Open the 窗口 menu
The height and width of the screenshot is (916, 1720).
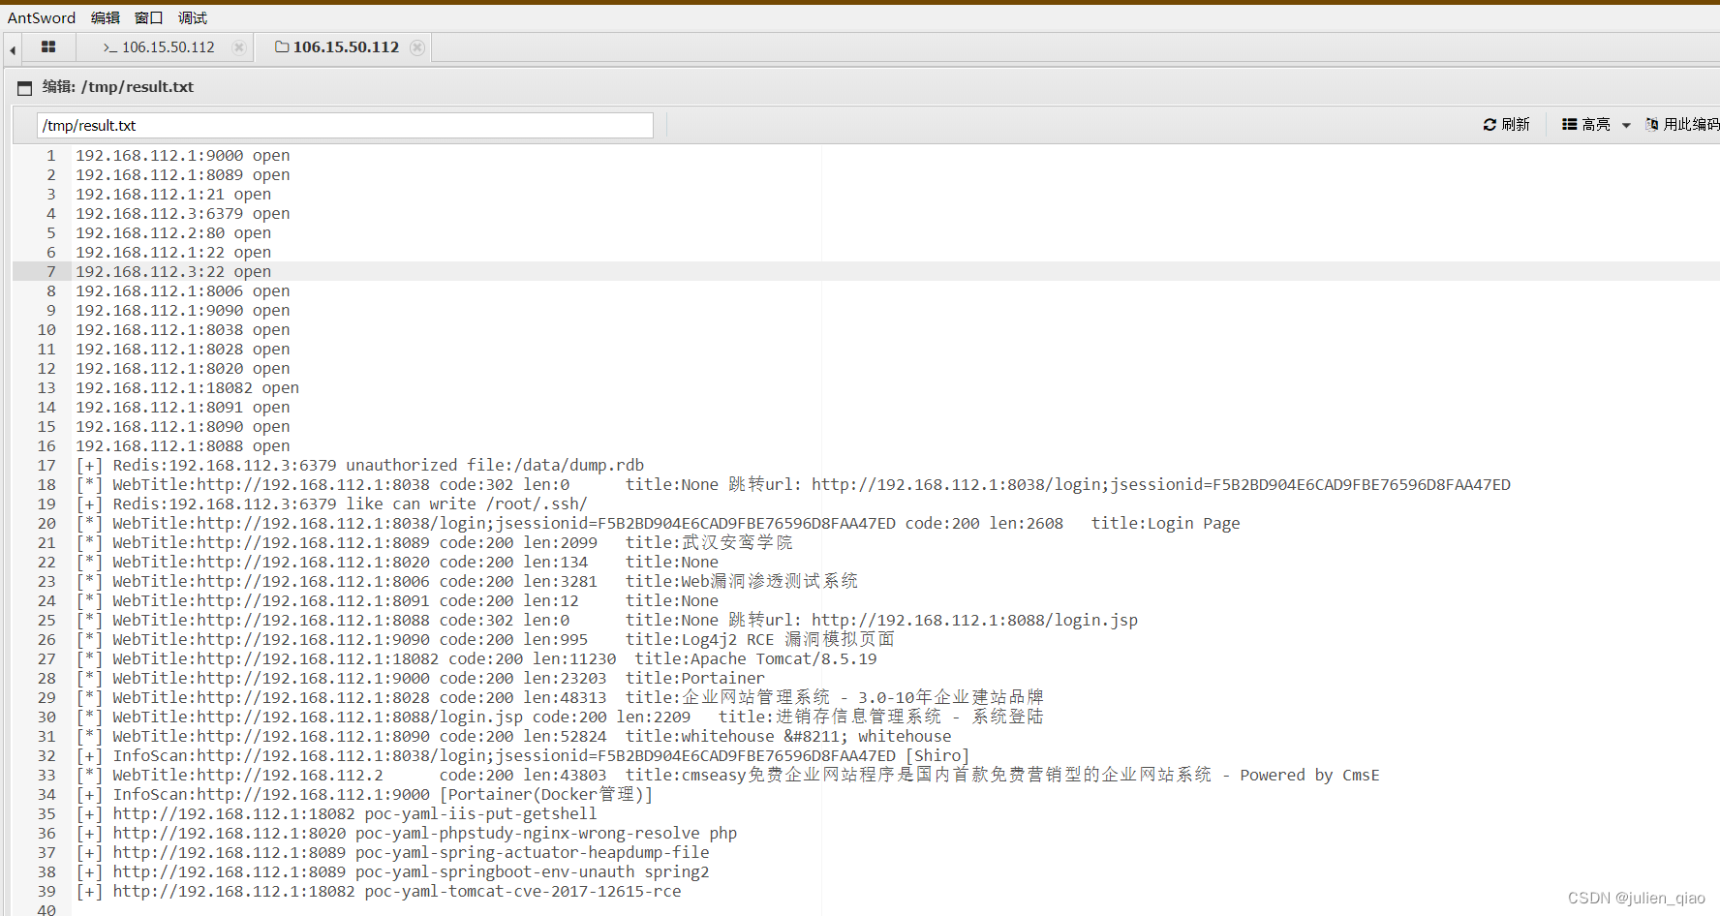(148, 17)
